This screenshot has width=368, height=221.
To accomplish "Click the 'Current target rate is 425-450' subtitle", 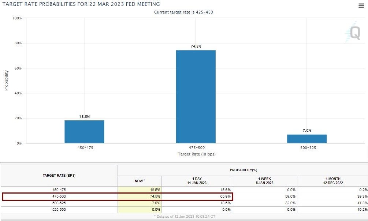I will click(x=183, y=12).
